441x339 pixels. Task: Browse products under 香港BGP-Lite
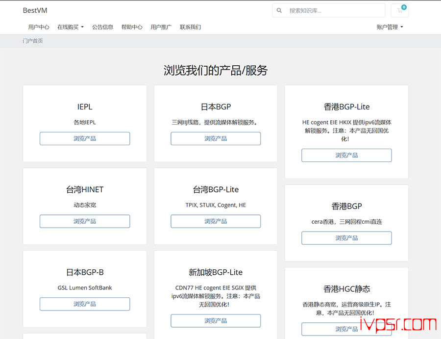pyautogui.click(x=346, y=155)
